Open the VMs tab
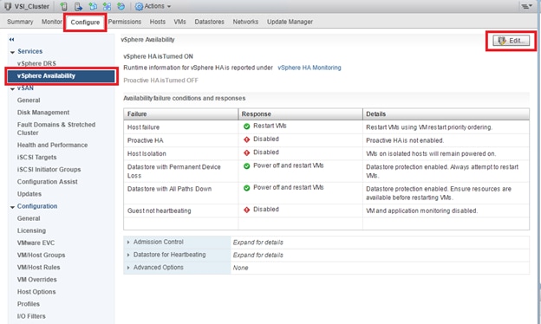 click(179, 22)
